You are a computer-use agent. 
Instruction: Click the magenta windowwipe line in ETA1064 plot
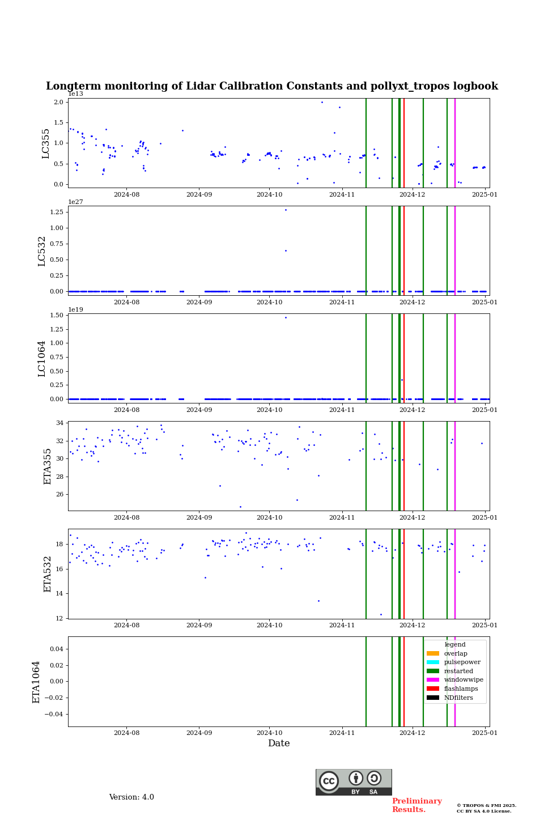pyautogui.click(x=455, y=681)
